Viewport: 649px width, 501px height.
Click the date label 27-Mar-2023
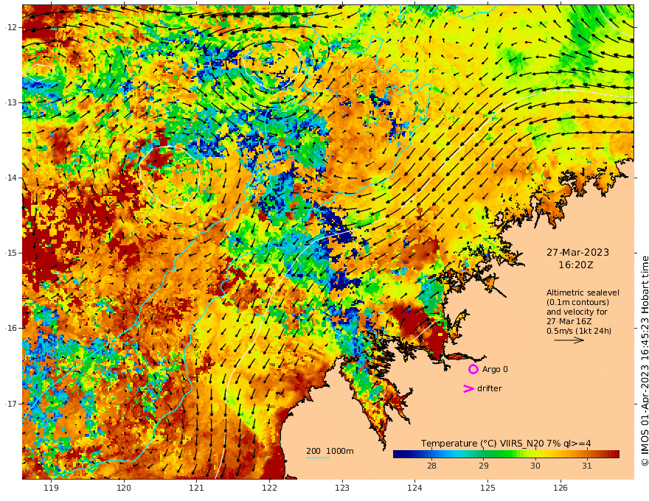pyautogui.click(x=577, y=252)
